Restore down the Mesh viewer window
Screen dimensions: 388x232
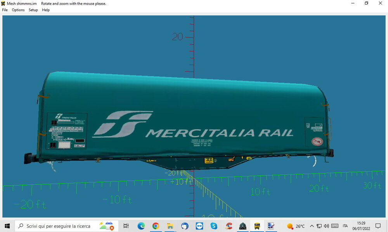(x=367, y=3)
